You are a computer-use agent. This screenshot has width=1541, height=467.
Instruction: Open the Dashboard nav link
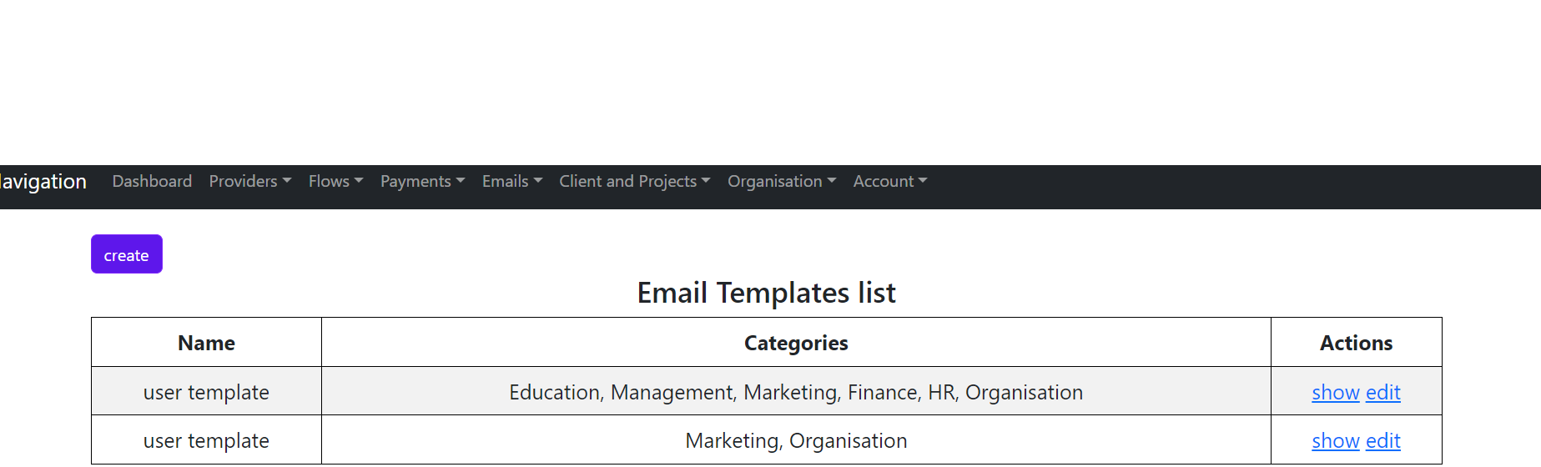[x=152, y=181]
